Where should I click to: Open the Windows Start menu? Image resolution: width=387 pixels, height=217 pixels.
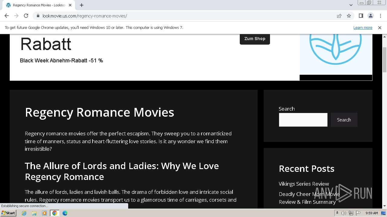[8, 213]
